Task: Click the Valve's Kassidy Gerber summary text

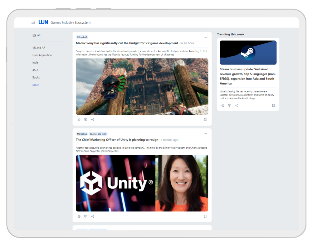Action: coord(247,95)
